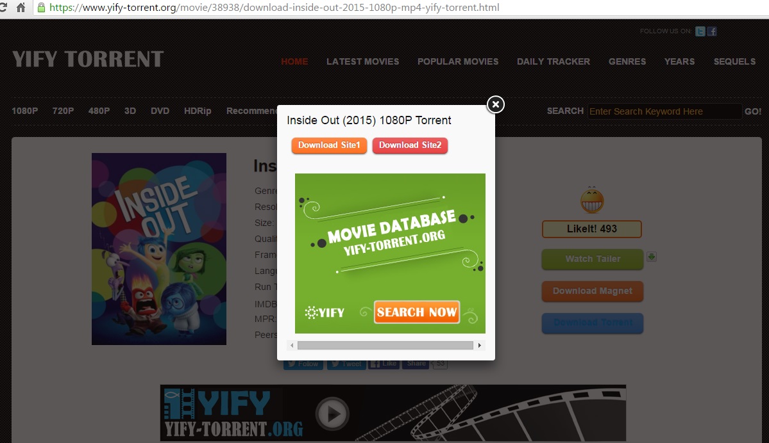Filter by 480P quality

tap(99, 111)
